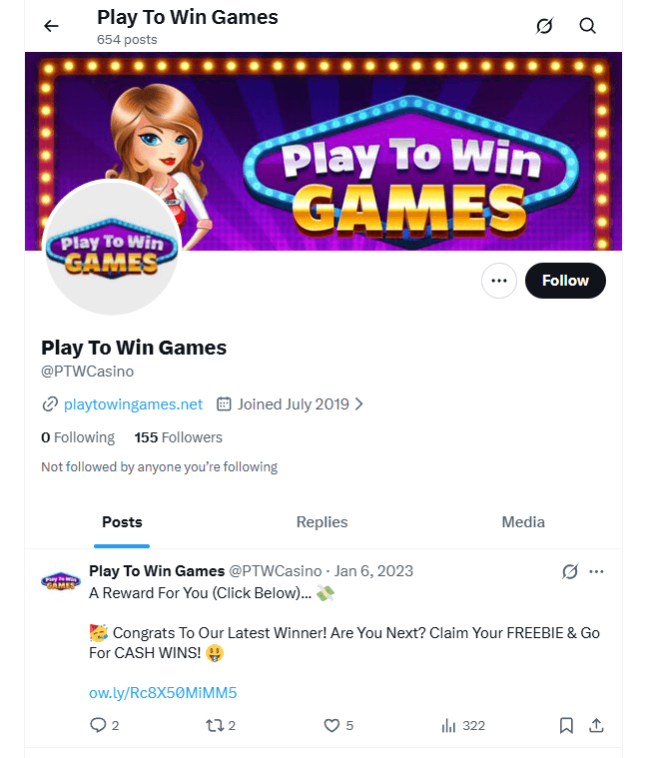The height and width of the screenshot is (758, 646).
Task: Open the playtowingames.net website link
Action: 133,404
